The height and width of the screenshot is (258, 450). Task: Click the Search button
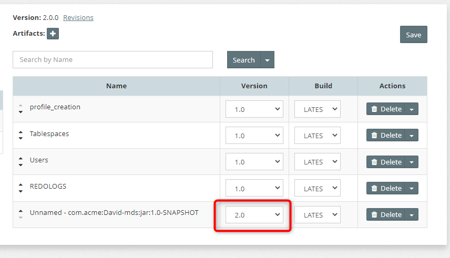tap(243, 60)
